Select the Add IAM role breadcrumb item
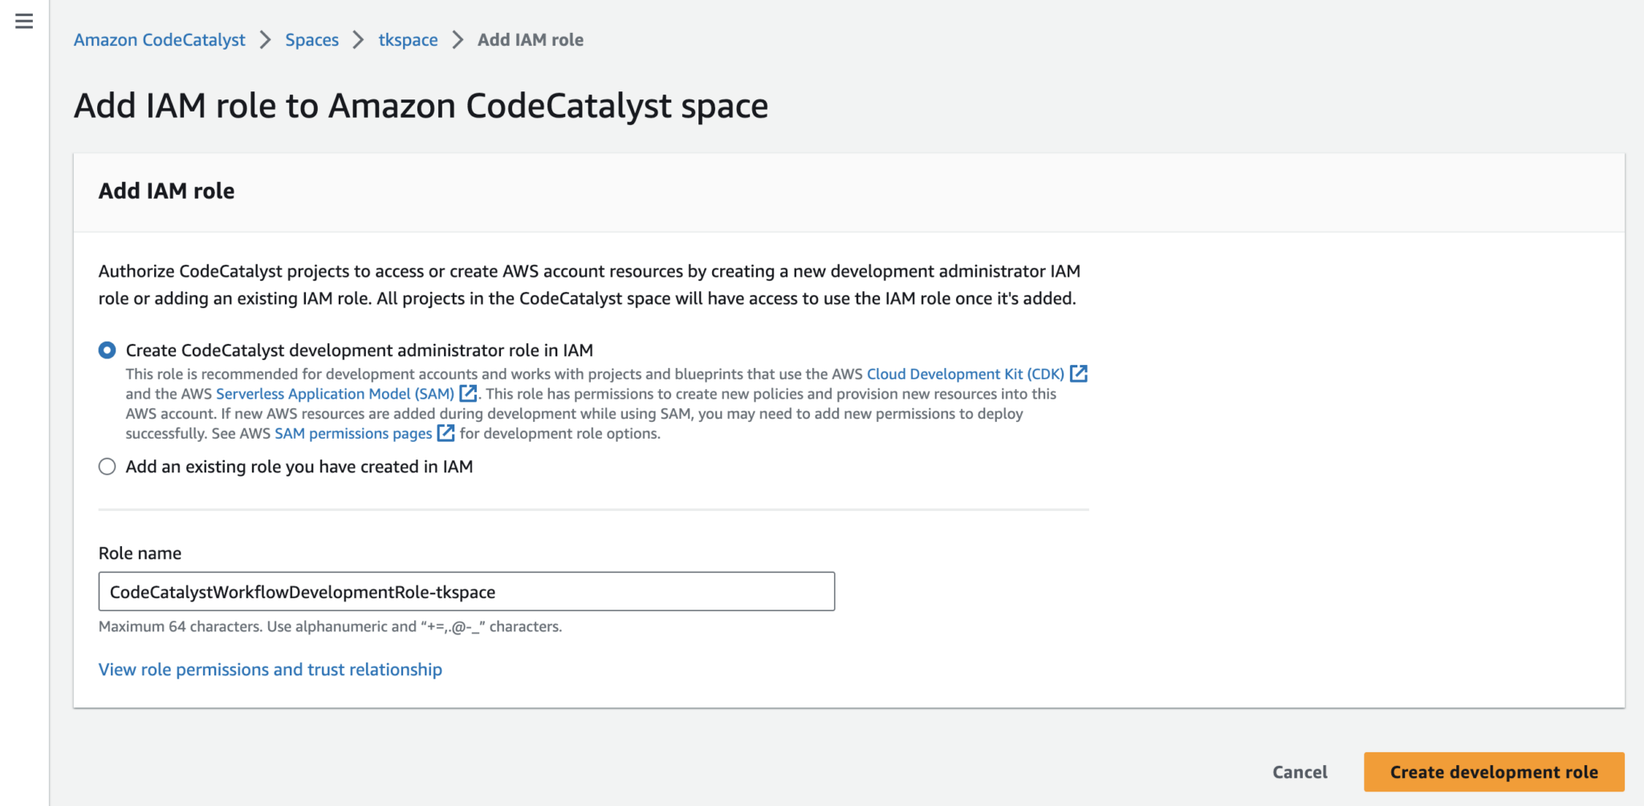The image size is (1644, 806). (x=530, y=39)
